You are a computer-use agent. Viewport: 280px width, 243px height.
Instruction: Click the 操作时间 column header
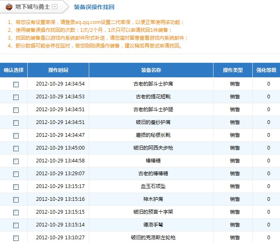pyautogui.click(x=58, y=70)
